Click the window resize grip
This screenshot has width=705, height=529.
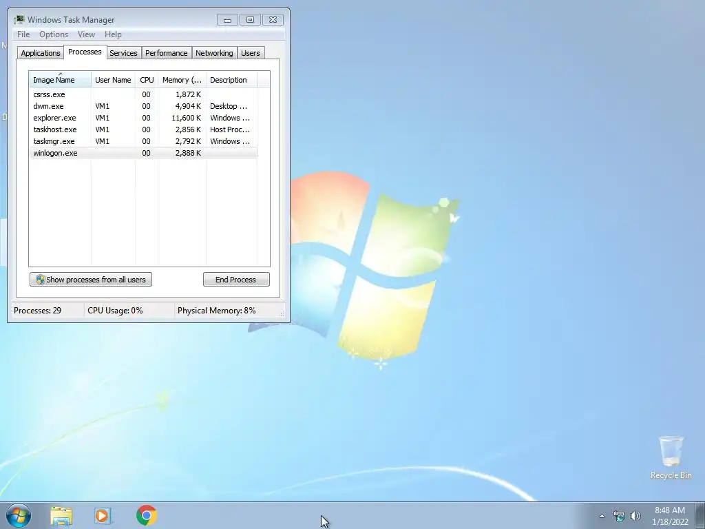click(282, 314)
